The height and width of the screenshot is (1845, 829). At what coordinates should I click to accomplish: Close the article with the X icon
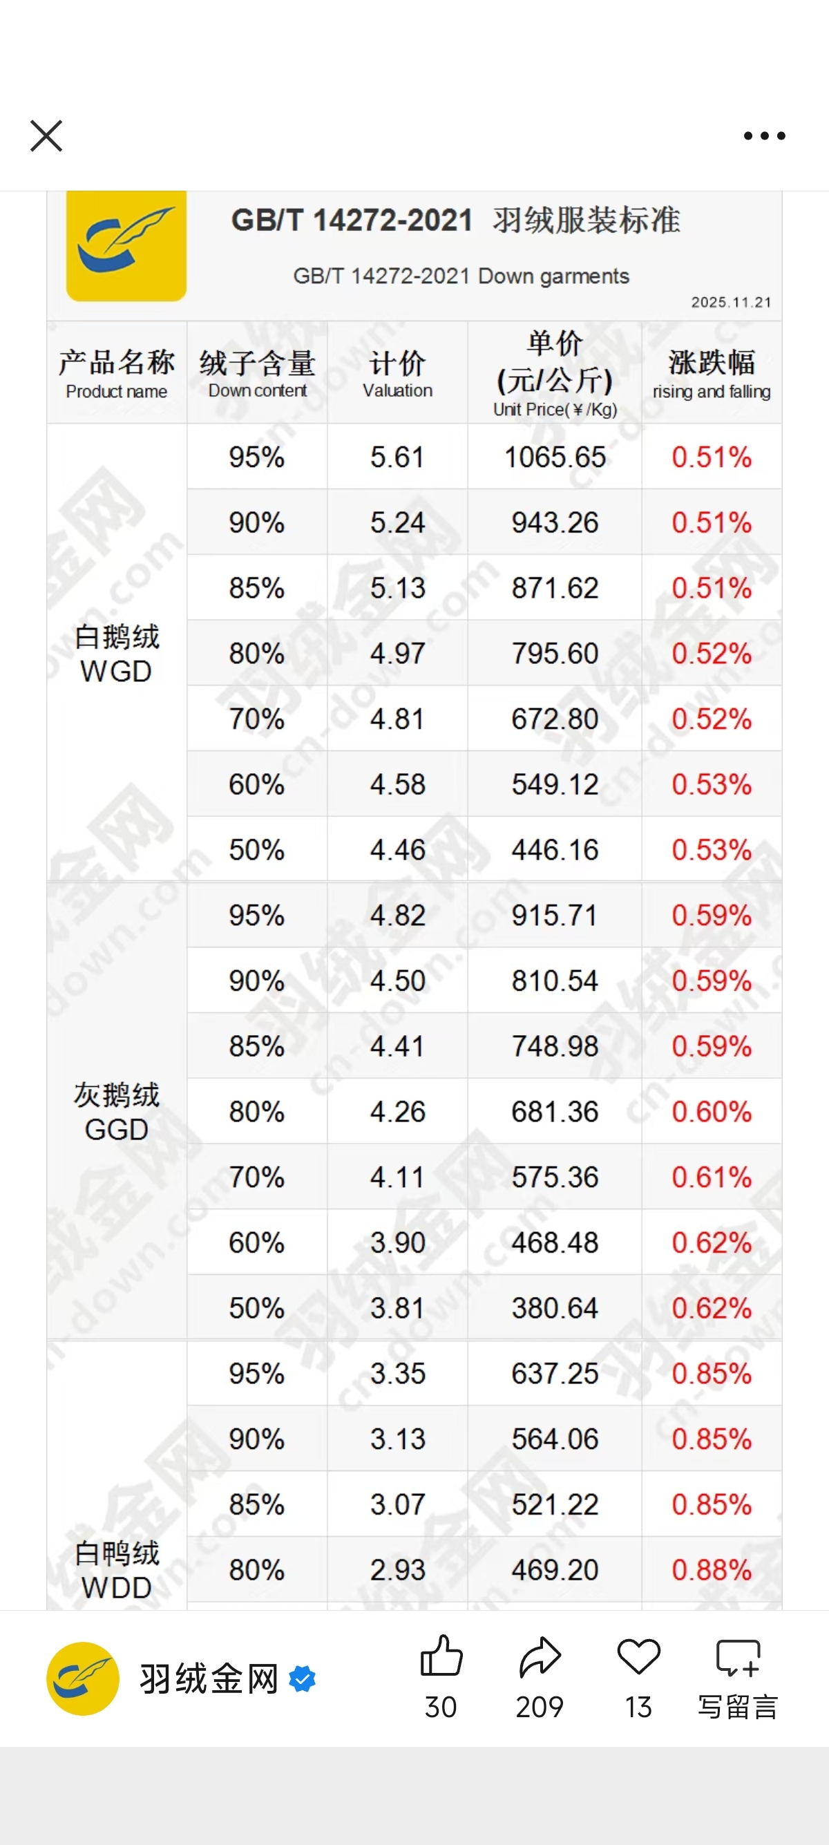[x=46, y=135]
